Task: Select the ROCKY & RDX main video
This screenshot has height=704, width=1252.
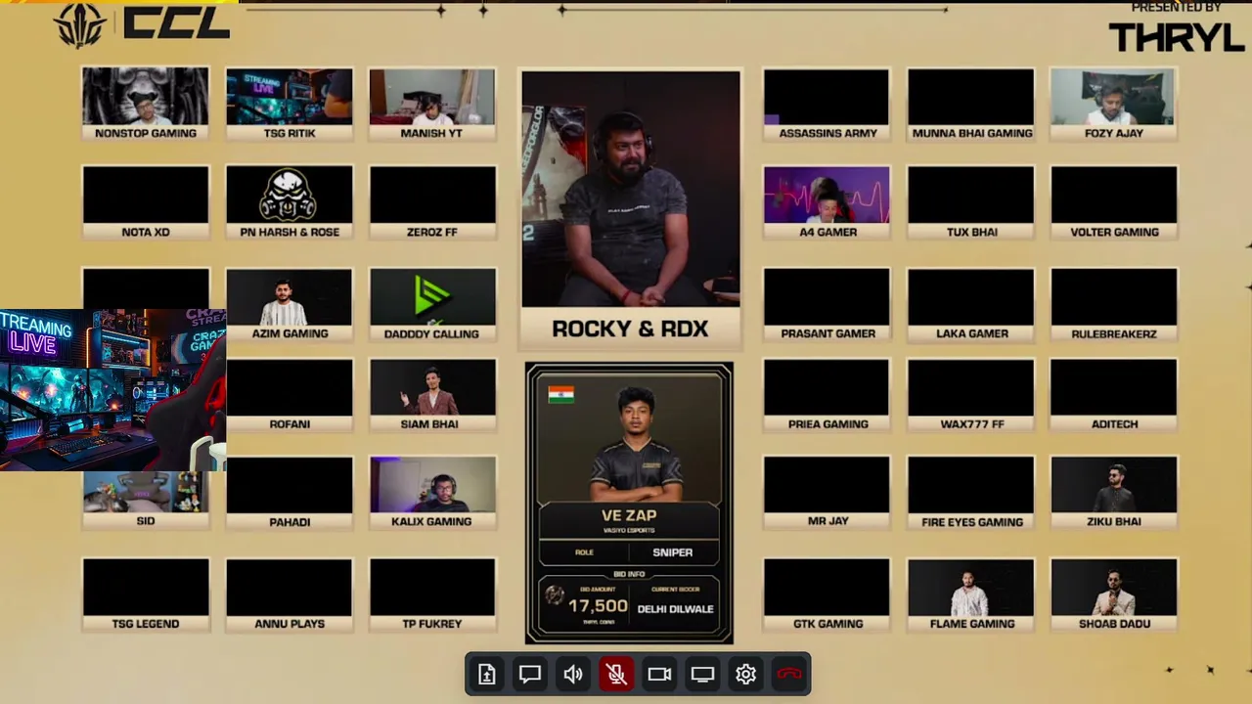Action: [x=631, y=209]
